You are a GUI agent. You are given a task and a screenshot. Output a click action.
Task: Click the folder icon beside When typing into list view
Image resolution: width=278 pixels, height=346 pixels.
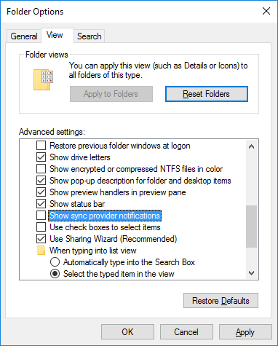point(41,251)
